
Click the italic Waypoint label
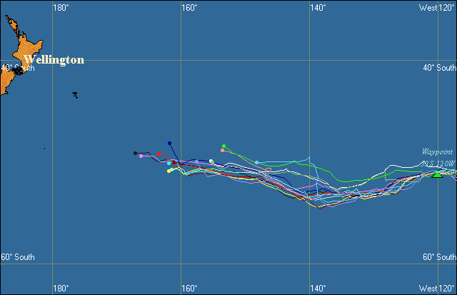coord(437,152)
